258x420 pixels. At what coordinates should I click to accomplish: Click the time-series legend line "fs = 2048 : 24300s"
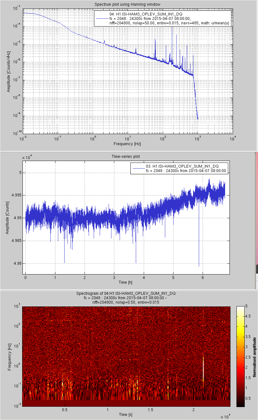[186, 170]
